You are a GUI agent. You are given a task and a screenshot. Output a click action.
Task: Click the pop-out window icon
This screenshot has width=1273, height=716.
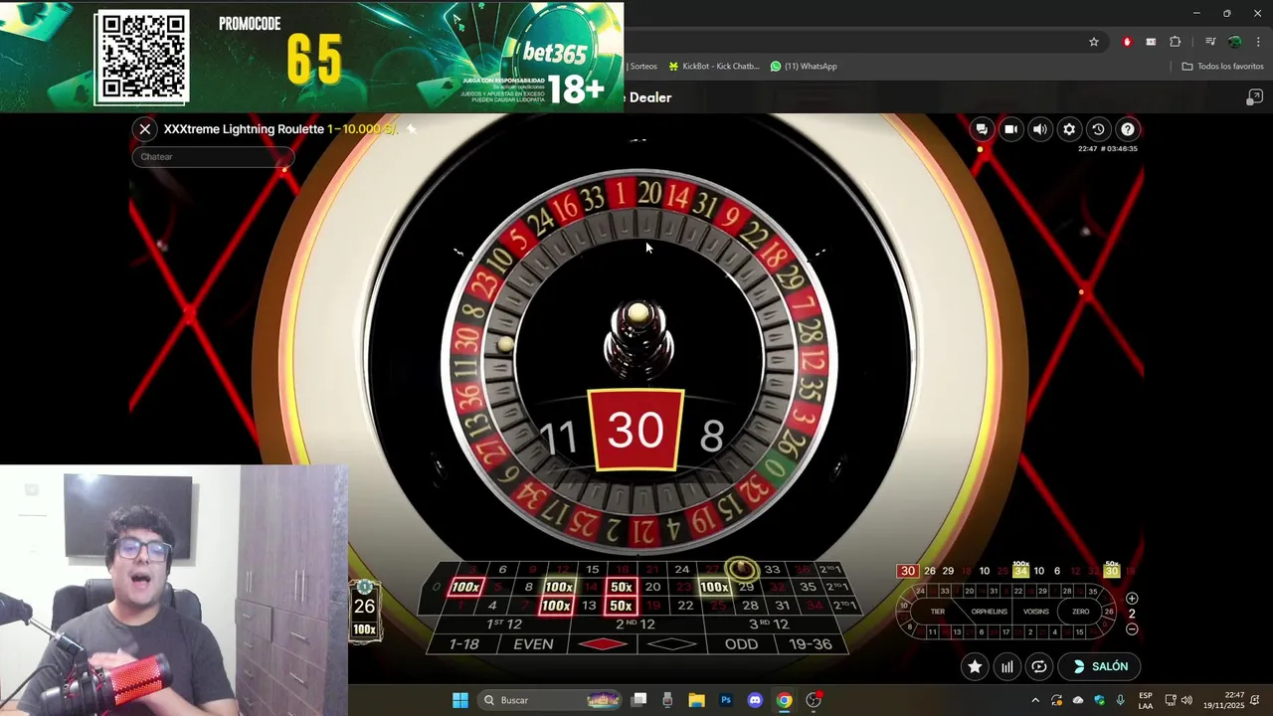(1254, 97)
